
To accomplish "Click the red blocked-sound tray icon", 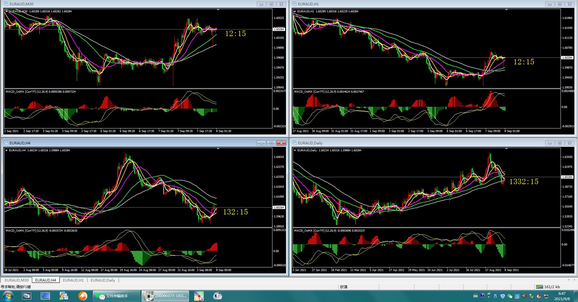I will [539, 296].
